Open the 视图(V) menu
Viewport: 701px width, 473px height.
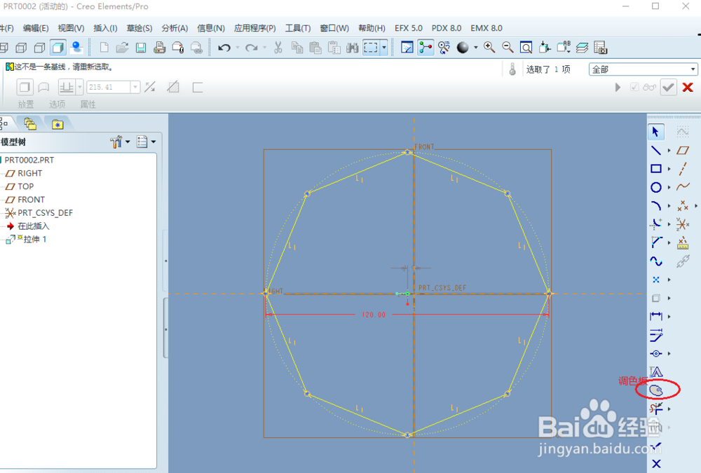tap(71, 28)
